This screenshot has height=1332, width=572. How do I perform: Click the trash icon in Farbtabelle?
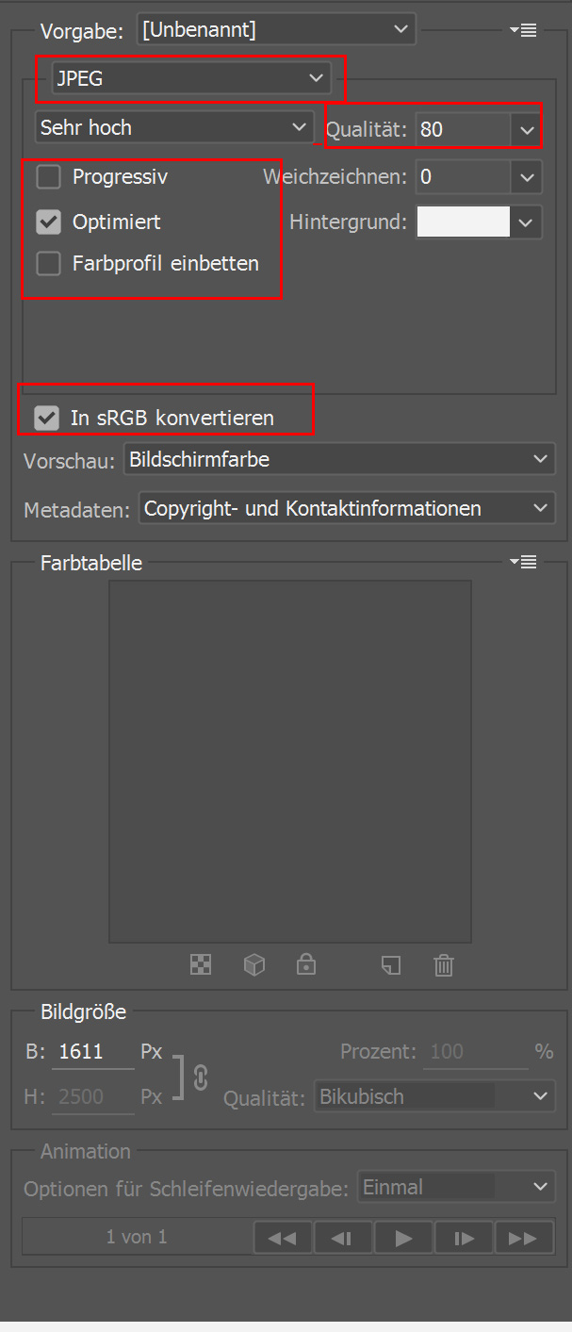pyautogui.click(x=444, y=964)
